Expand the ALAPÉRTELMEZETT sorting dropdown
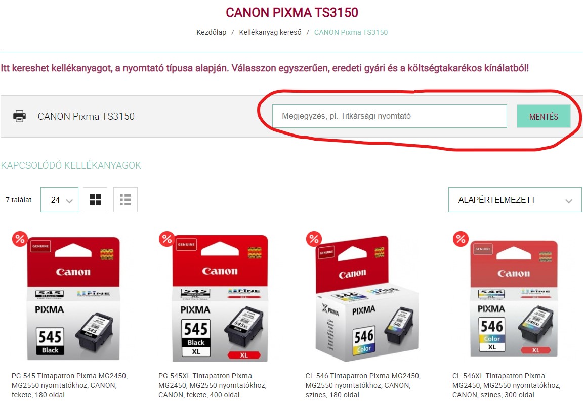 coord(515,200)
